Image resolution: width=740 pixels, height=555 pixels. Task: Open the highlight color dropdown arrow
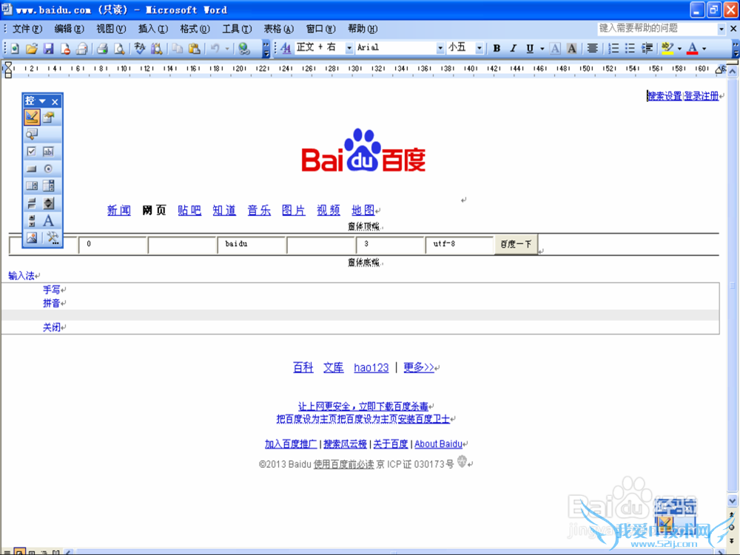click(x=679, y=48)
